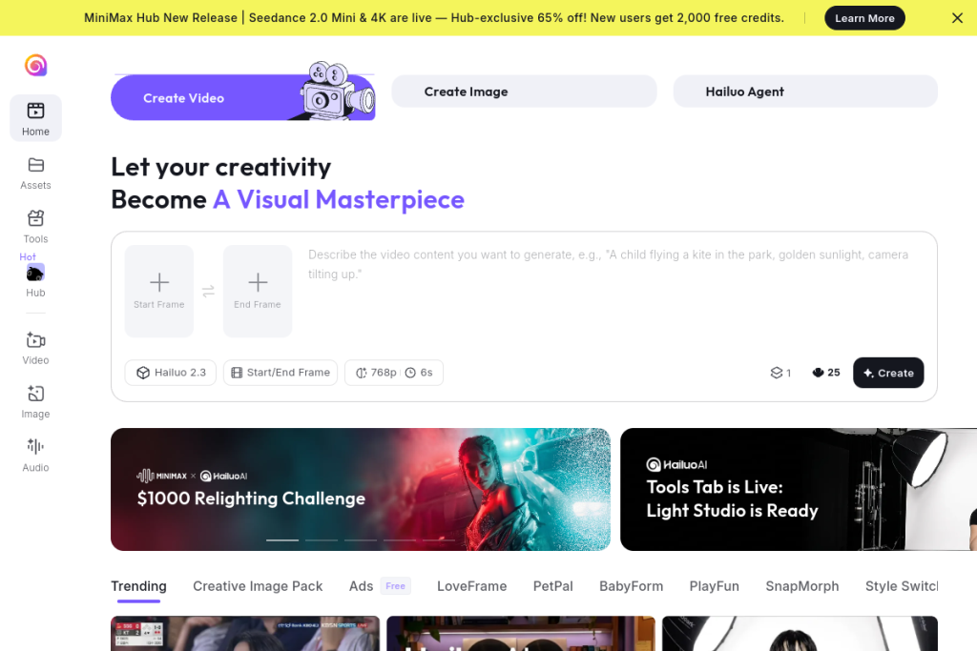Image resolution: width=977 pixels, height=651 pixels.
Task: Open Image in the sidebar
Action: point(35,401)
